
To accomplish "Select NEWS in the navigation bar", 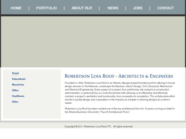I will (x=113, y=8).
